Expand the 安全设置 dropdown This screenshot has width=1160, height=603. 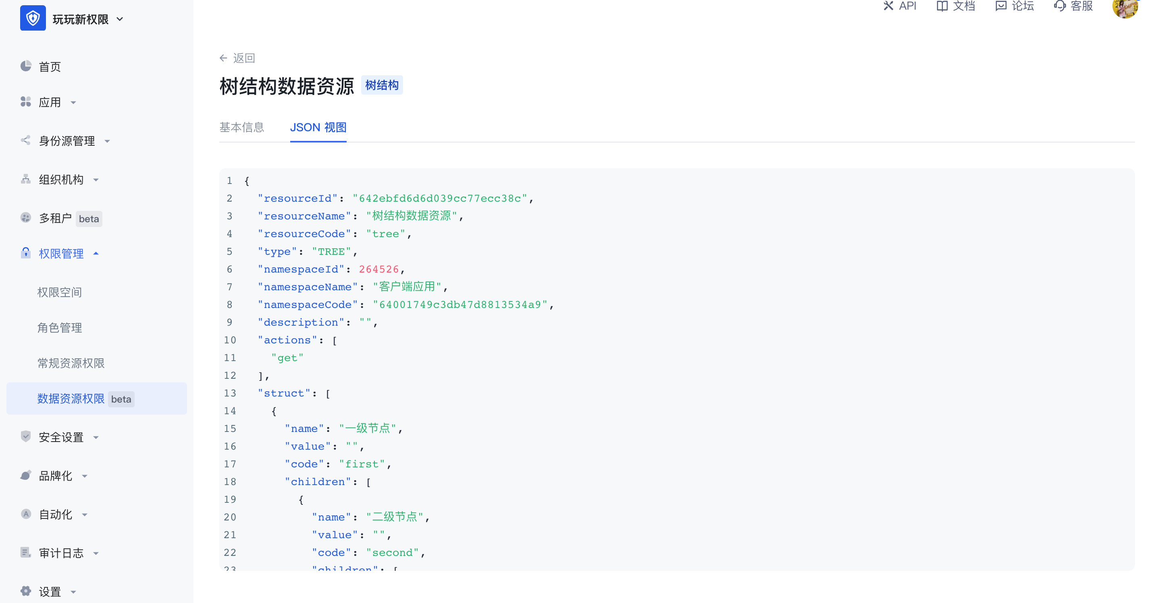(96, 437)
